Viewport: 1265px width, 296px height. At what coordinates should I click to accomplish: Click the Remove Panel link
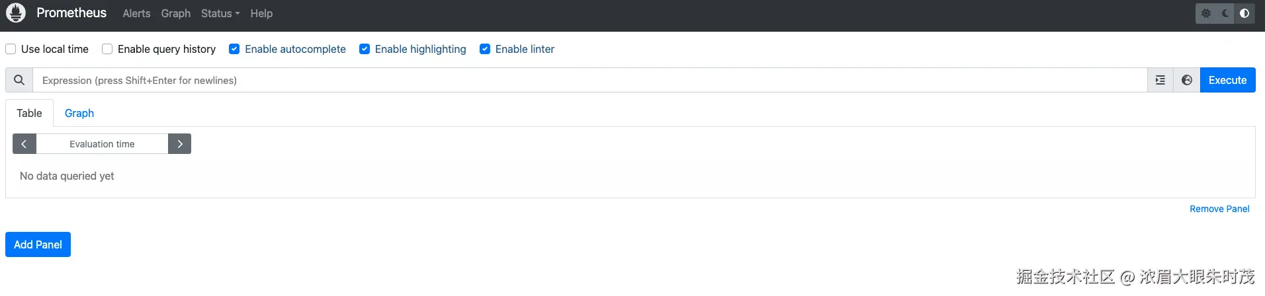click(x=1219, y=209)
